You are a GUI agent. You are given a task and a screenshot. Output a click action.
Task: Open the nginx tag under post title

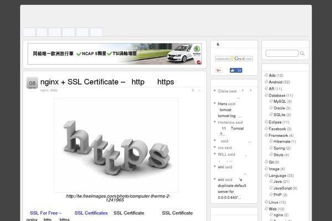[x=44, y=90]
